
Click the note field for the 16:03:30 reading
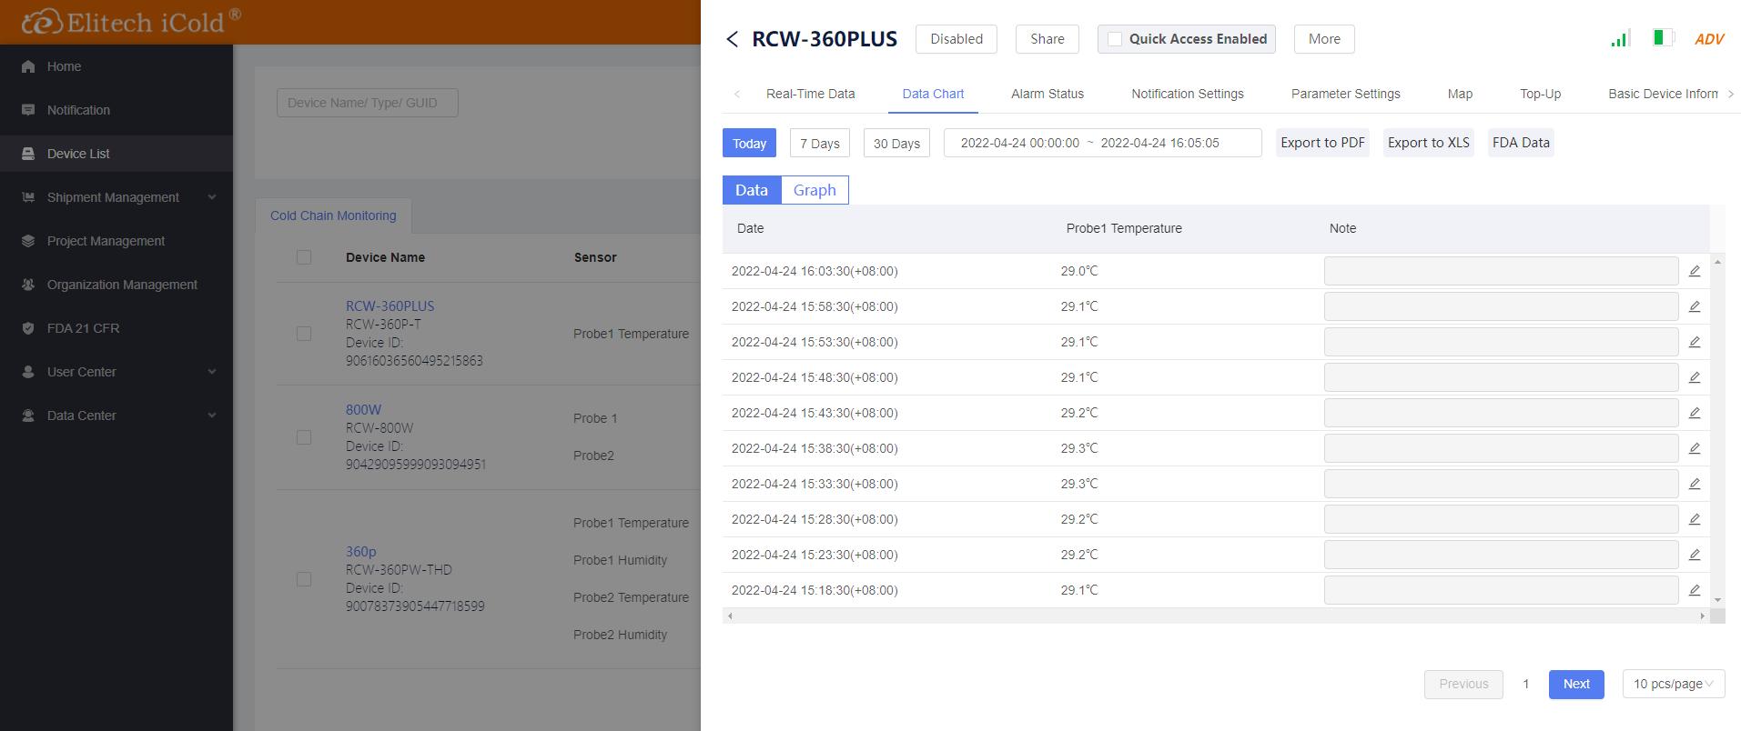click(1501, 271)
